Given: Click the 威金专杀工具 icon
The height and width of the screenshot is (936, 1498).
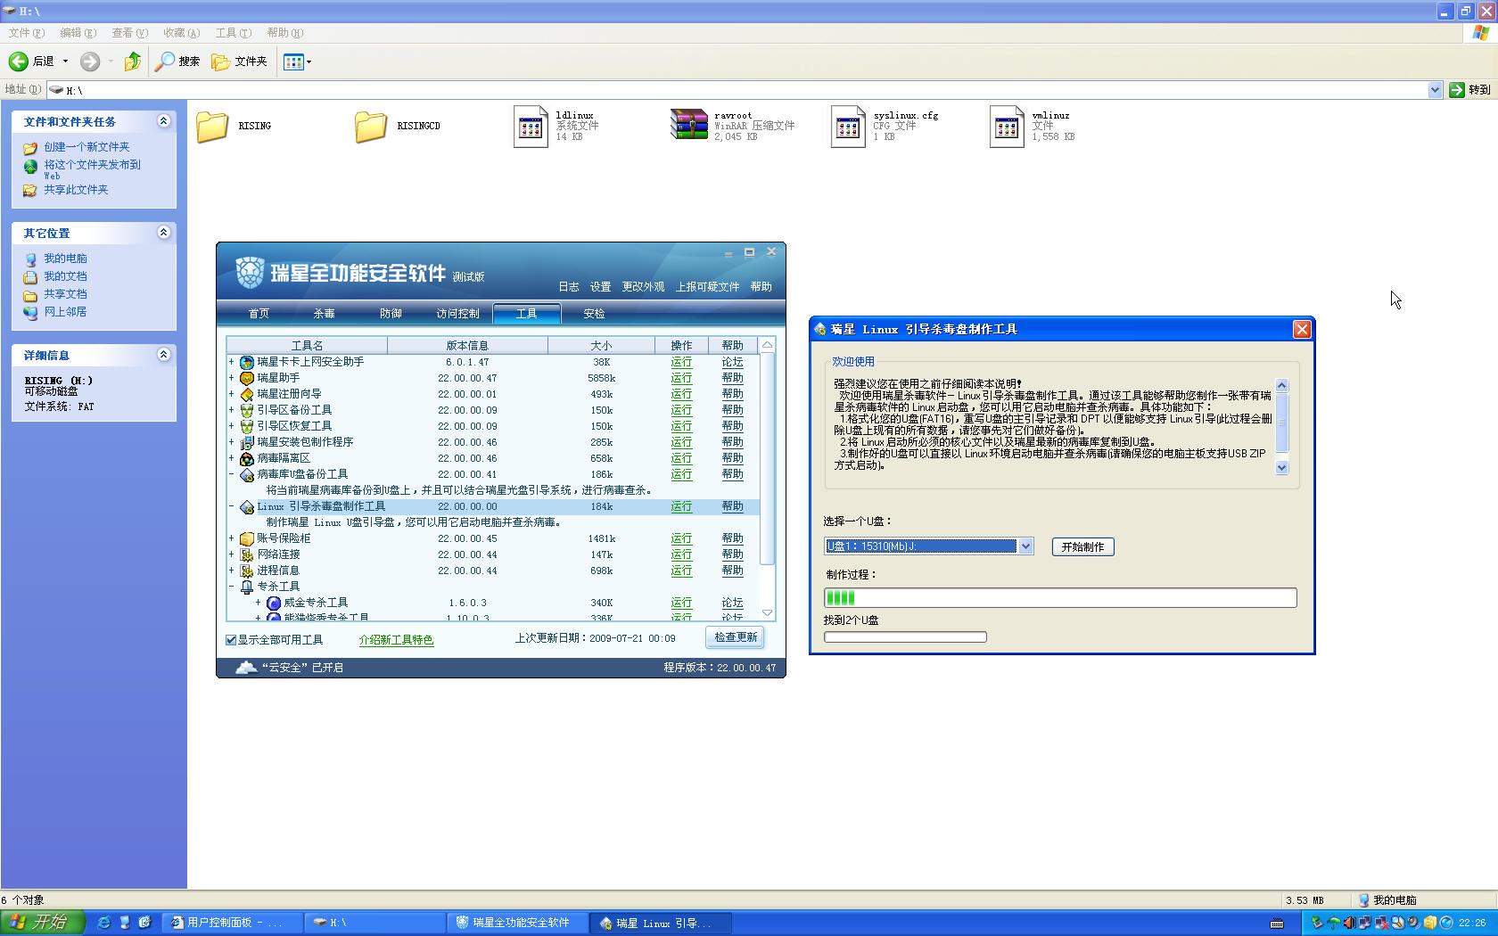Looking at the screenshot, I should pyautogui.click(x=274, y=603).
